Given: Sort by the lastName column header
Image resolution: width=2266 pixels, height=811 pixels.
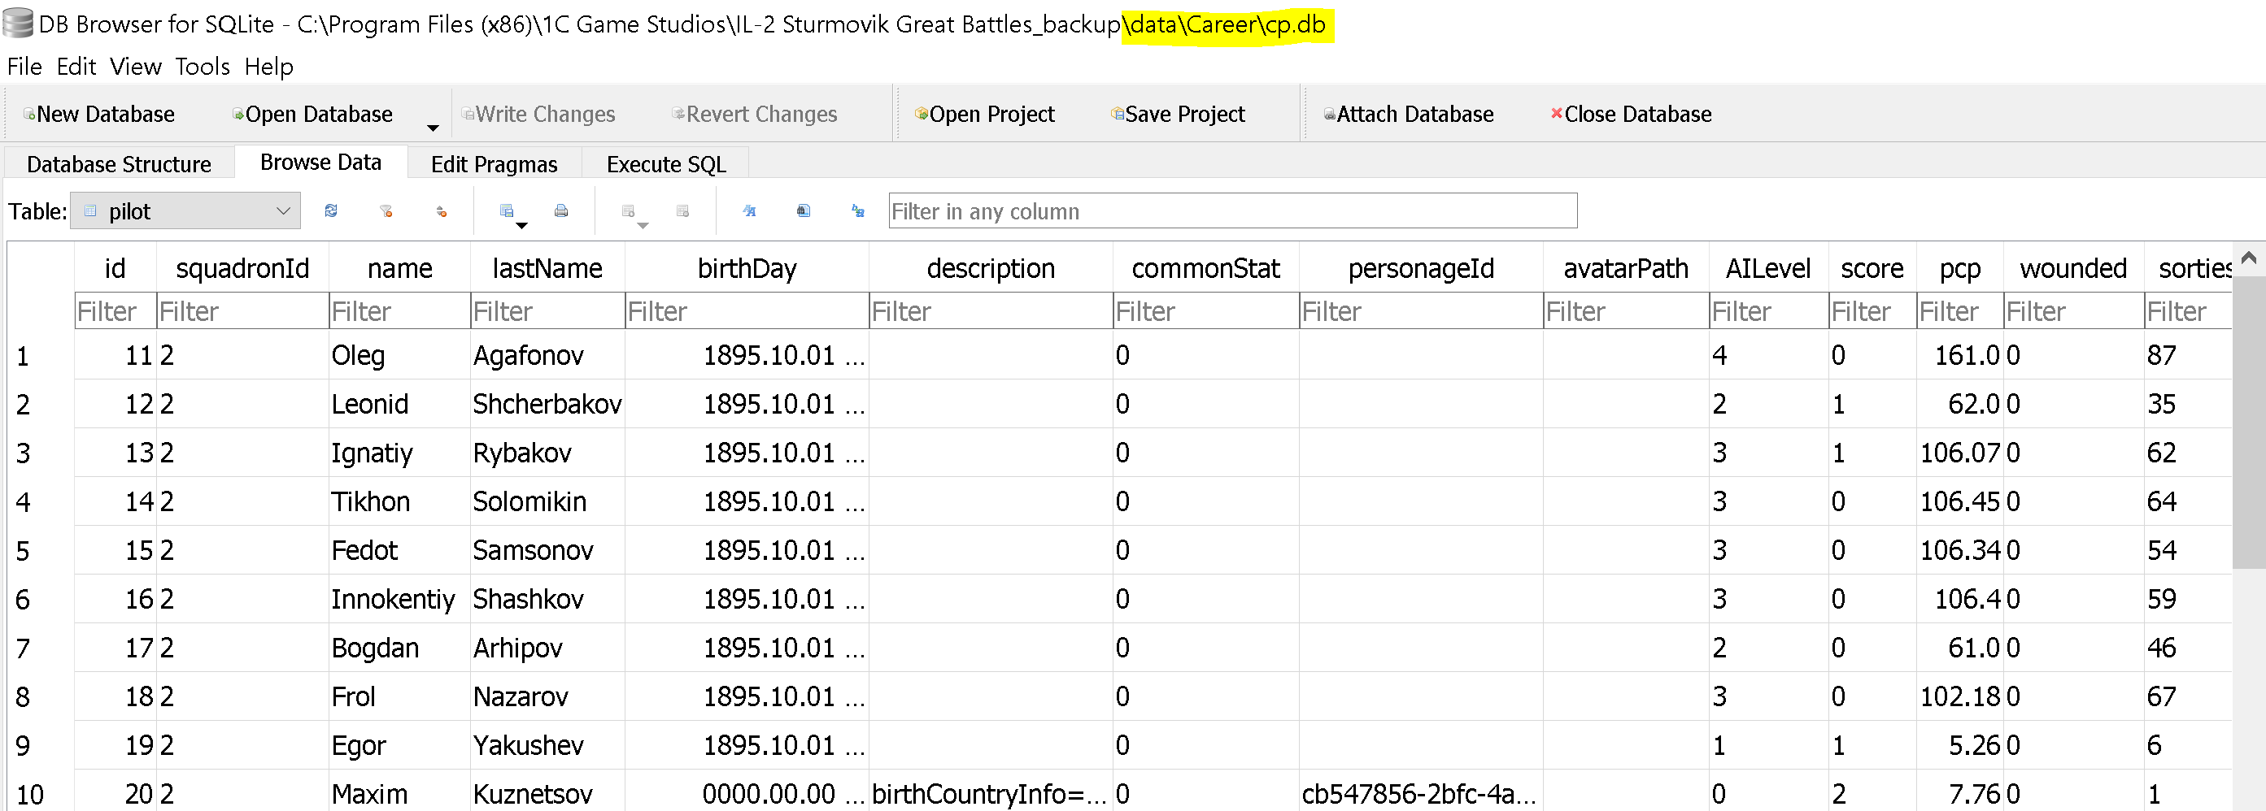Looking at the screenshot, I should [547, 268].
